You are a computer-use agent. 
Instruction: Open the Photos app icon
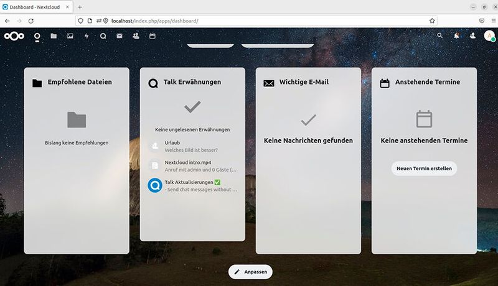70,36
